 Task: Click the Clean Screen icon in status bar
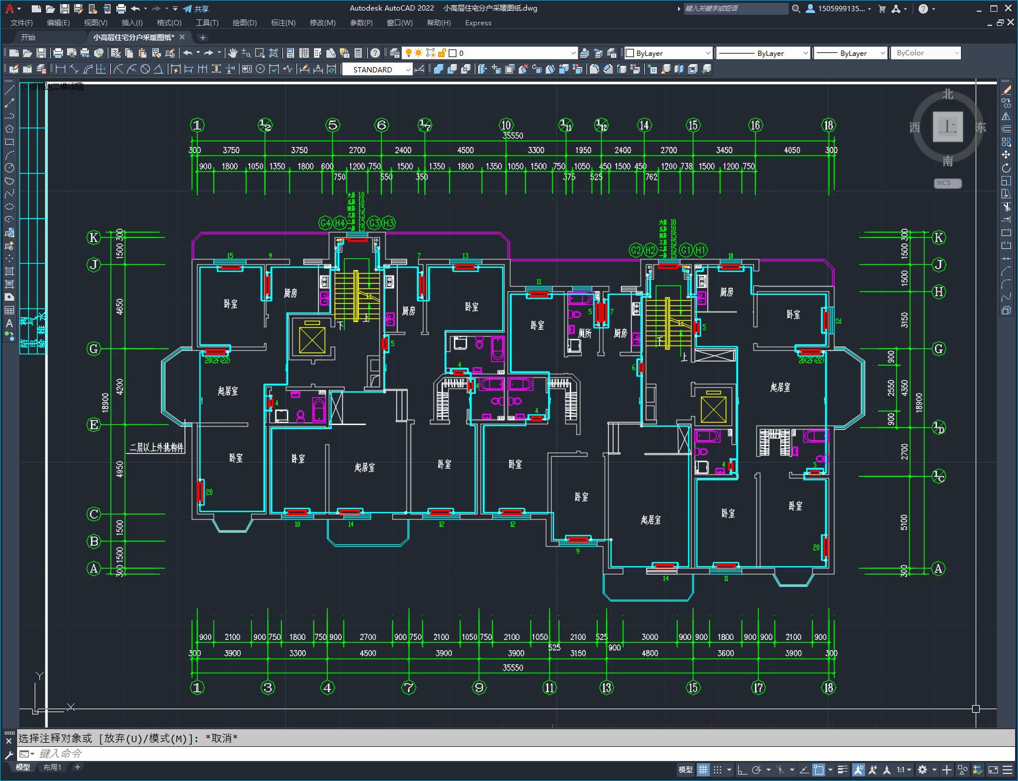coord(993,769)
